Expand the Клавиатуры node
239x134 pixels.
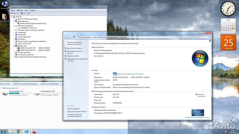(14, 32)
